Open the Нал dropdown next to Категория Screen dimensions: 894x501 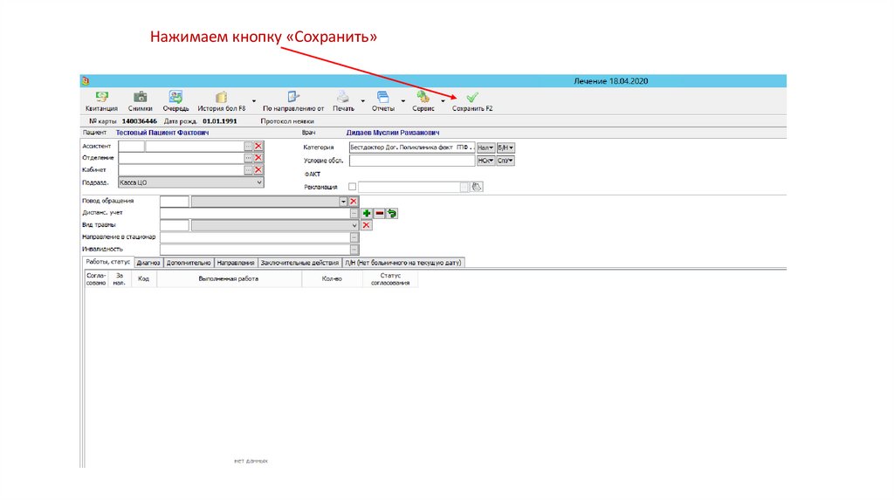485,148
